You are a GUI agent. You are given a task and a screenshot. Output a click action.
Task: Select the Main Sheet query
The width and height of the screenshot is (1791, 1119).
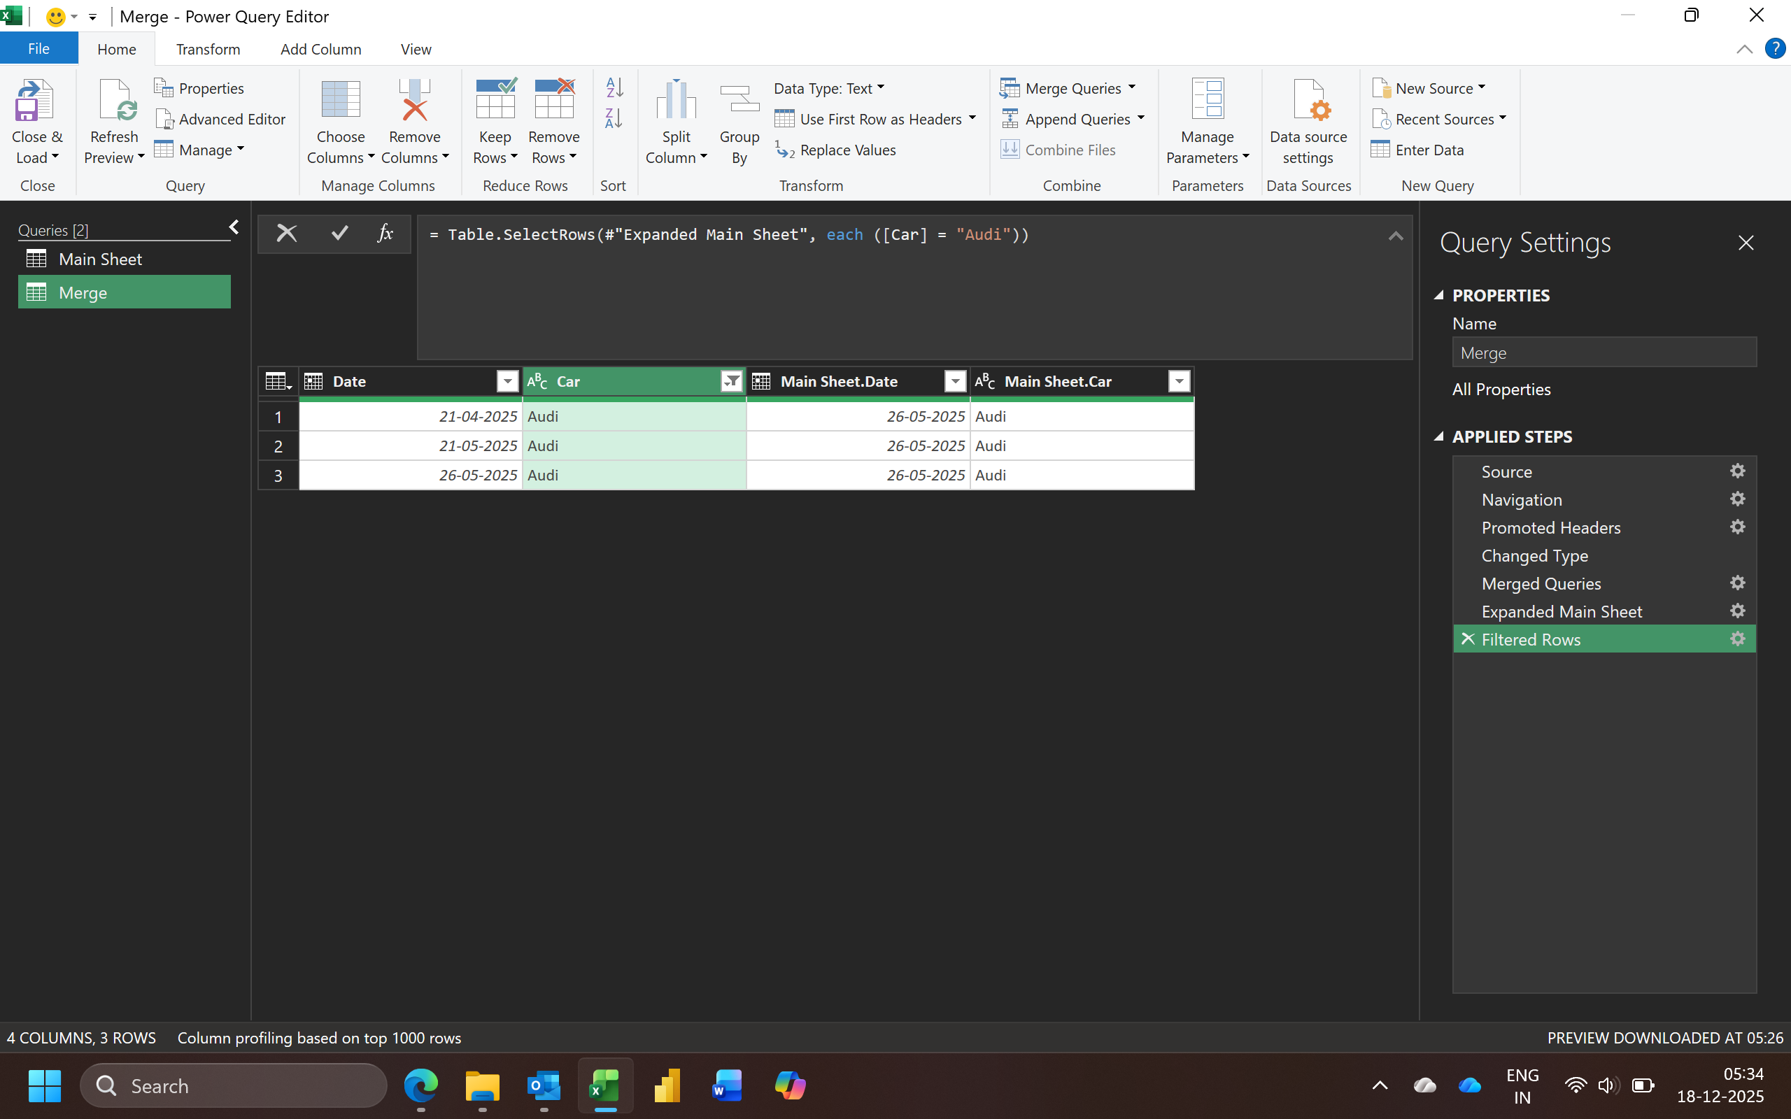pos(100,259)
